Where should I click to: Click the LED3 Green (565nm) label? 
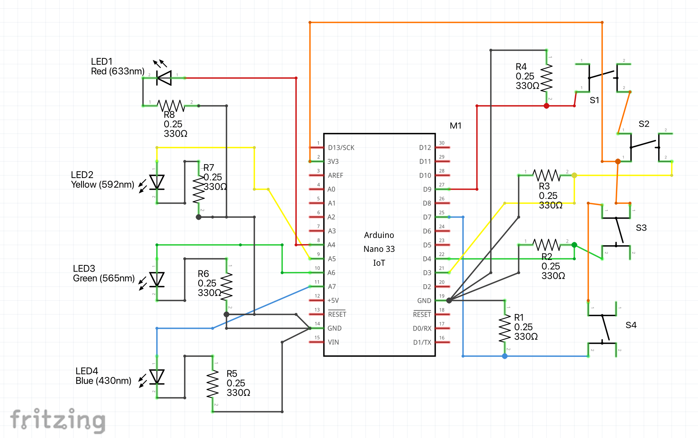(x=104, y=273)
